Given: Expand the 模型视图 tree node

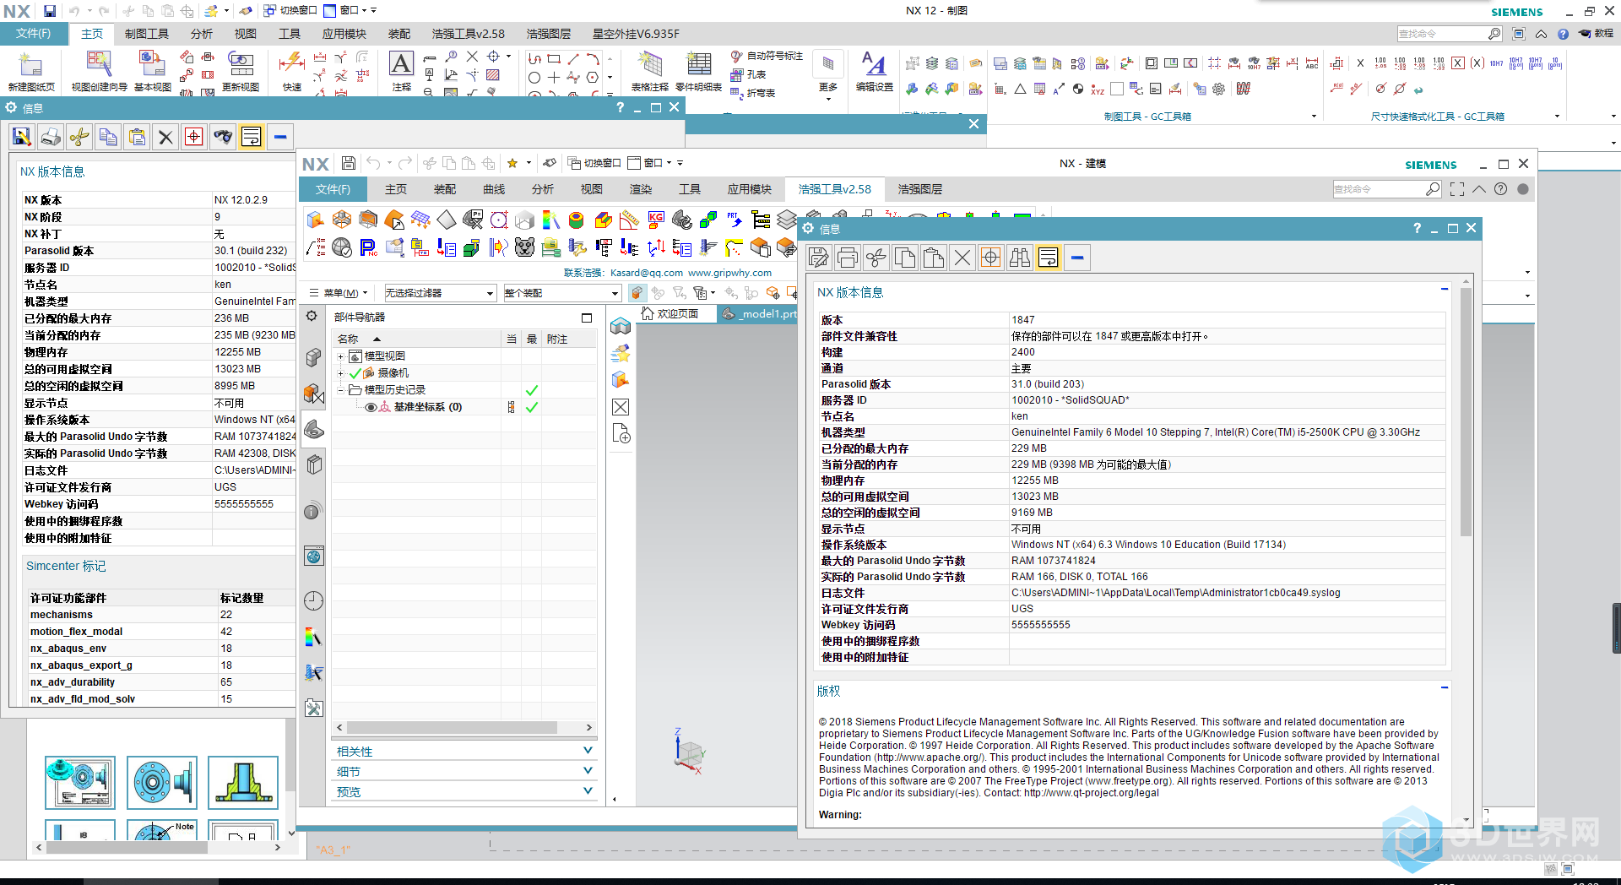Looking at the screenshot, I should tap(340, 356).
